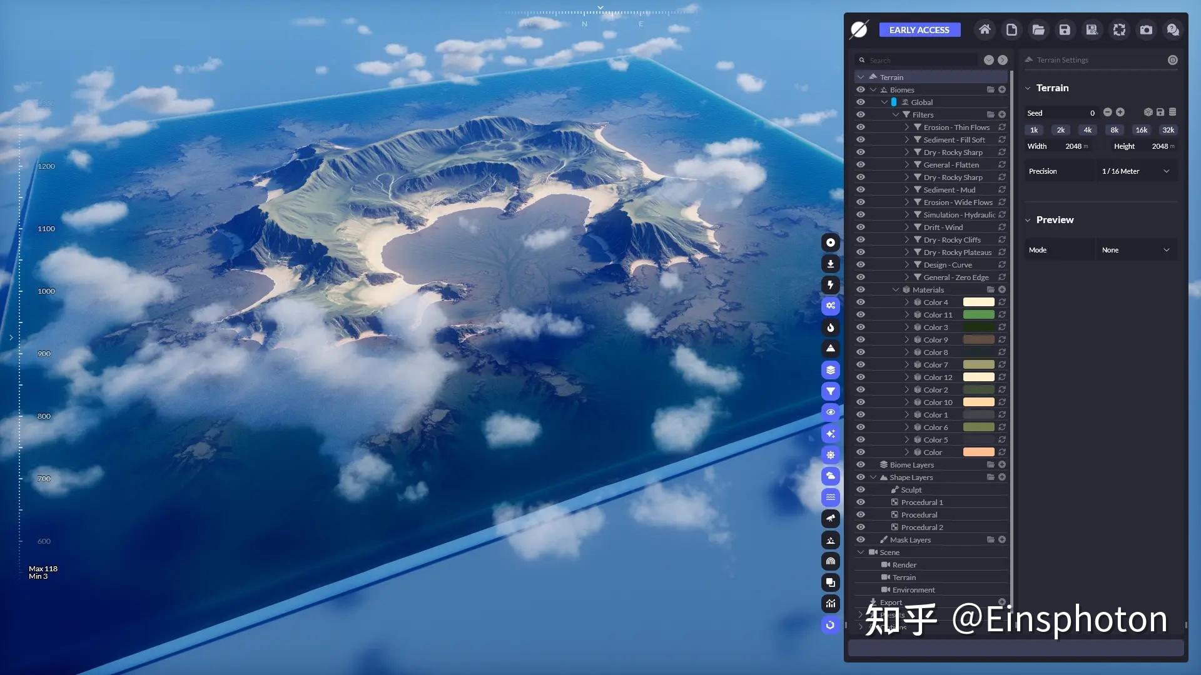Toggle visibility of Color 11 material
Screen dimensions: 1201x675
coord(861,315)
